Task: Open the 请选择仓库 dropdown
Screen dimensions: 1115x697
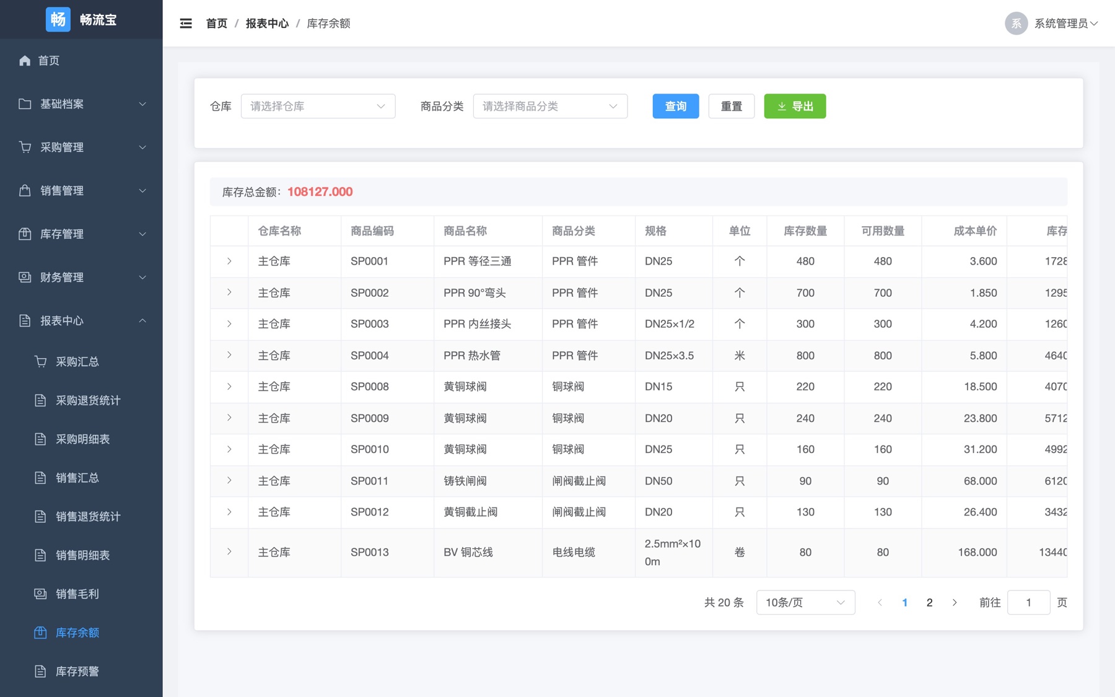Action: pyautogui.click(x=318, y=106)
